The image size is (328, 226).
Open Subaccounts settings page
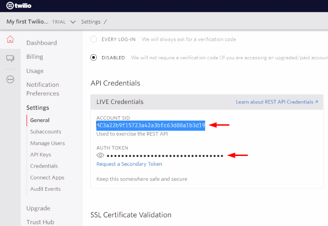point(46,132)
